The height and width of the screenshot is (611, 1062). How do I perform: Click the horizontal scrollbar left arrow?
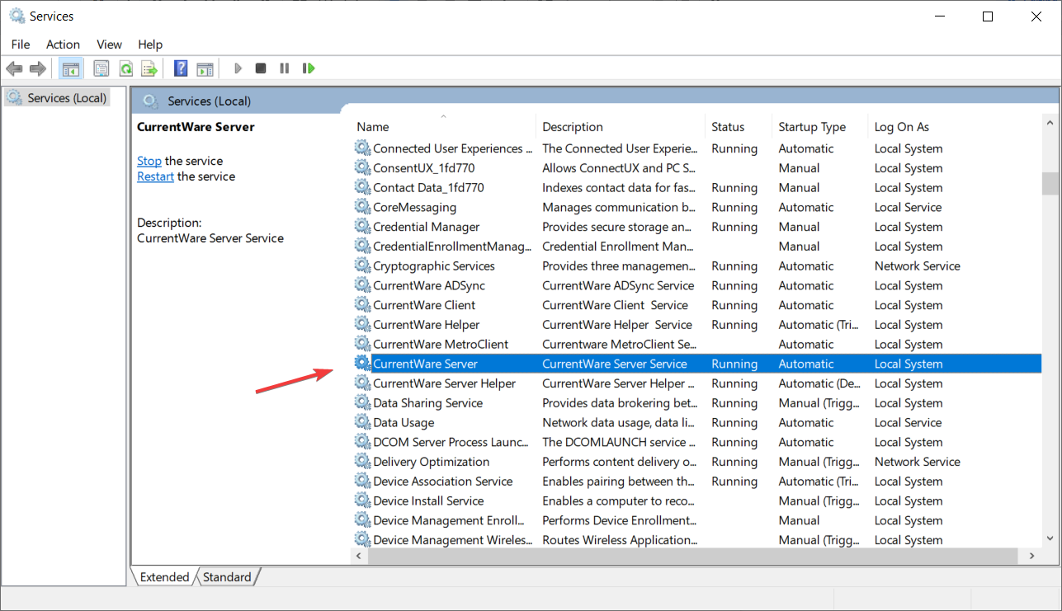359,557
